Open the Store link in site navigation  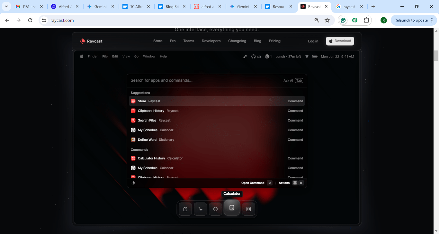coord(158,41)
